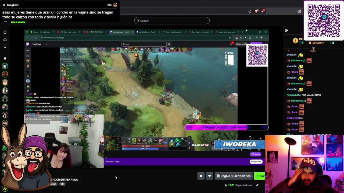Click the filled heart icon in sidebar
Image resolution: width=344 pixels, height=193 pixels.
pos(5,58)
